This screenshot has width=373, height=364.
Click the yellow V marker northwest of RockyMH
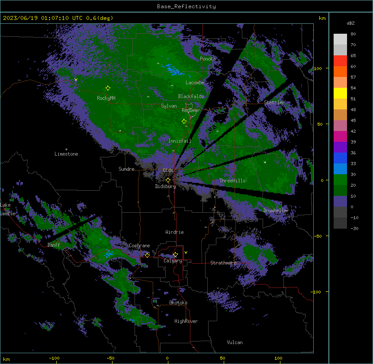coord(76,80)
